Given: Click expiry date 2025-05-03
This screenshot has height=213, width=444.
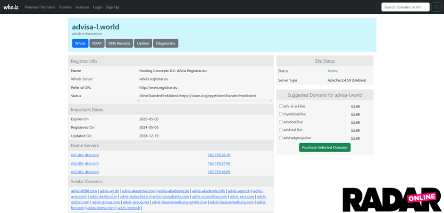Looking at the screenshot, I should point(149,119).
